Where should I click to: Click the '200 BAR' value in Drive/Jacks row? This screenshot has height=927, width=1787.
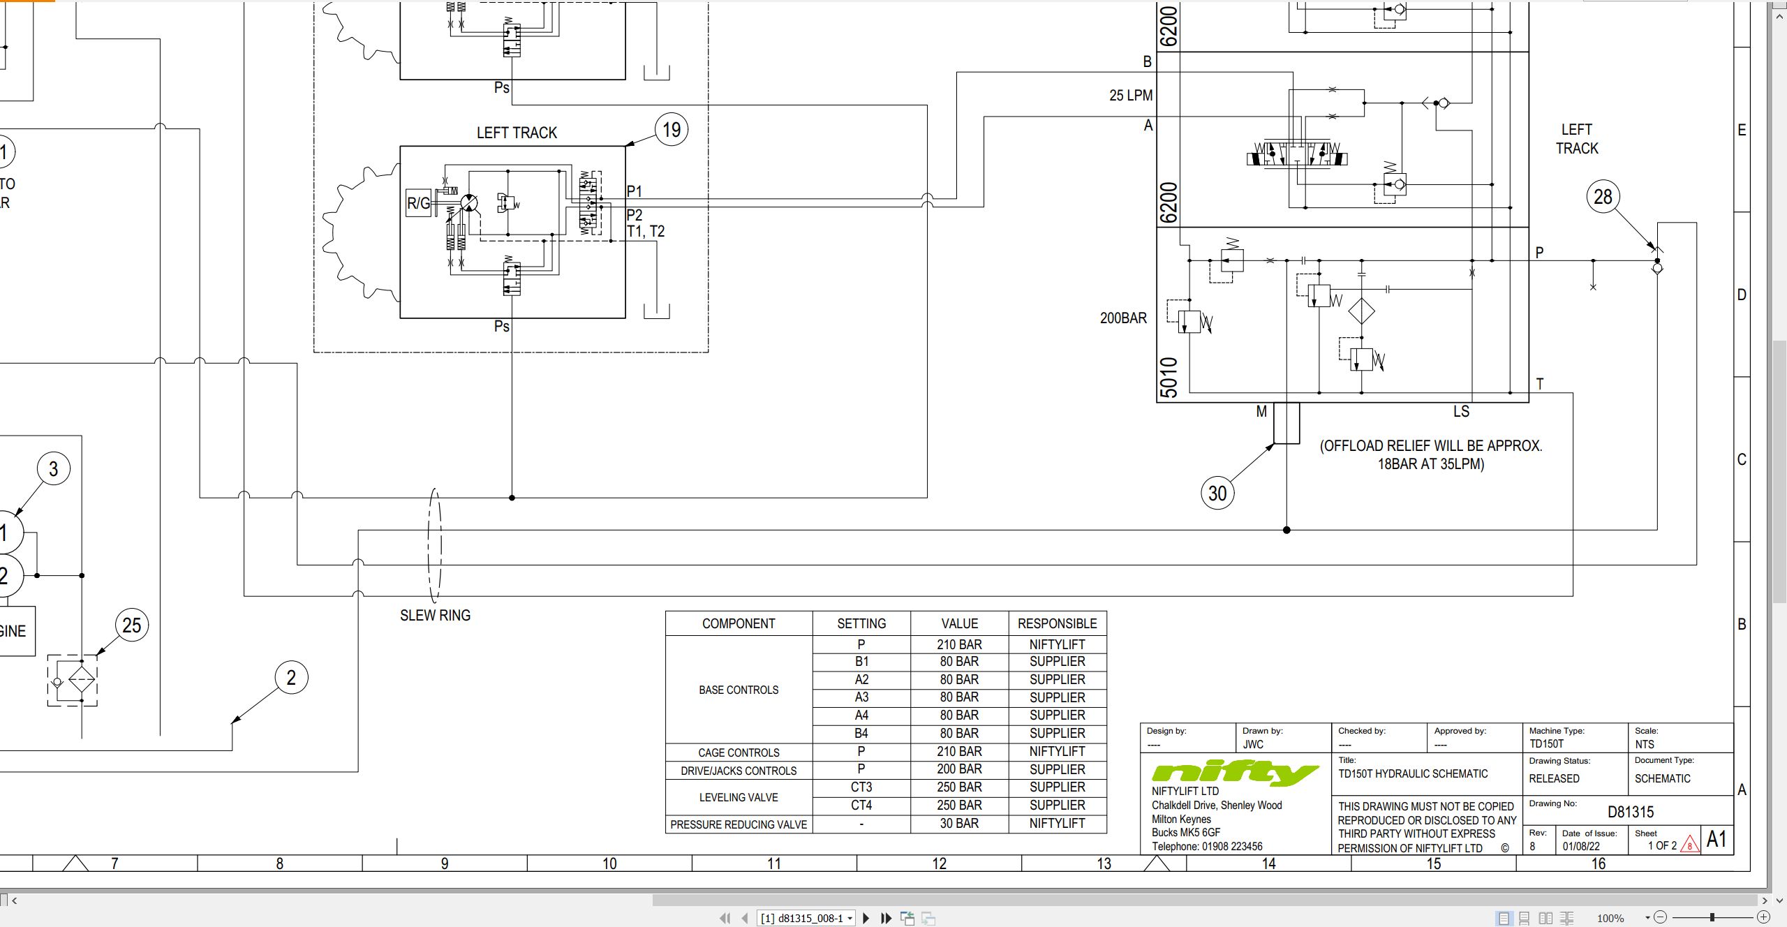(x=959, y=769)
